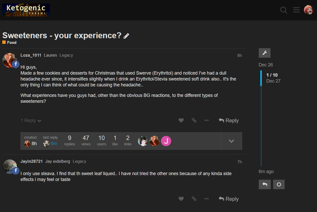Open second participant avatar in summary

coord(155,141)
